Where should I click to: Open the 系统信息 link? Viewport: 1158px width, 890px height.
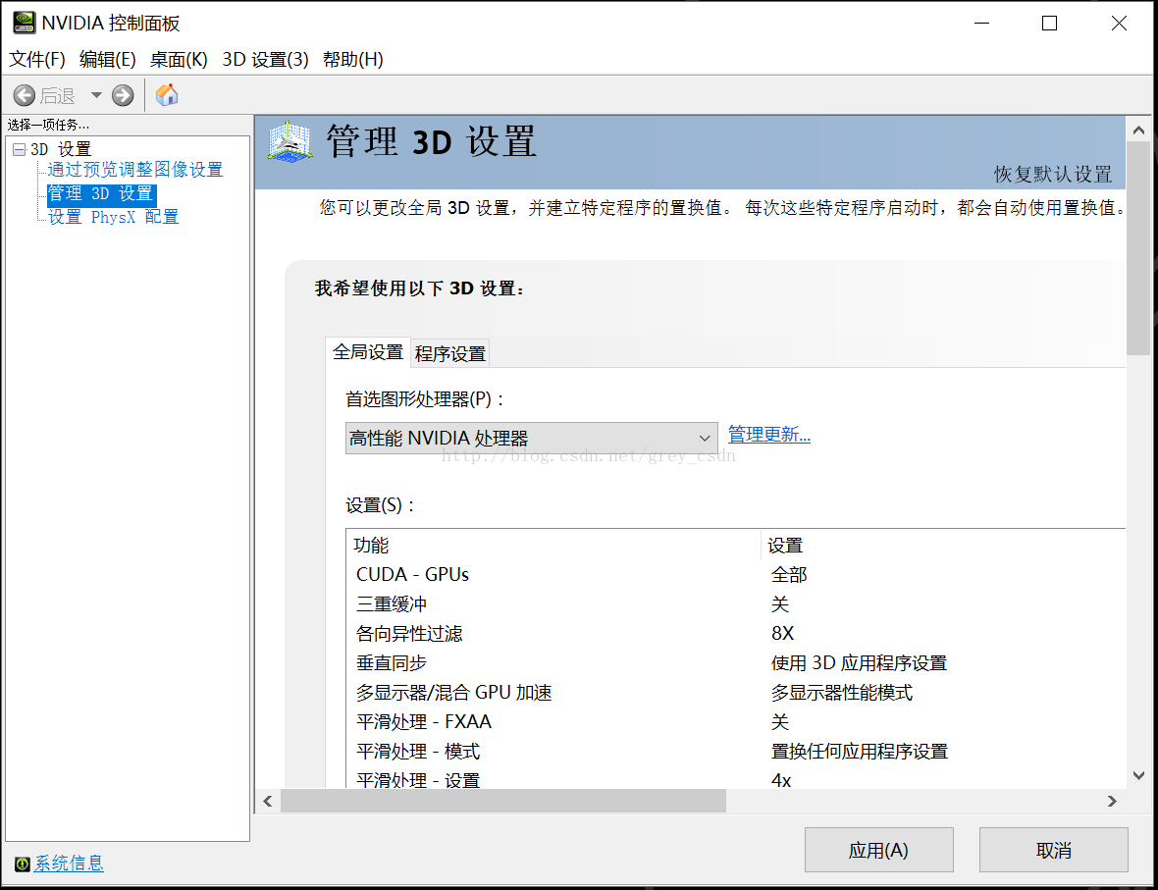coord(69,864)
